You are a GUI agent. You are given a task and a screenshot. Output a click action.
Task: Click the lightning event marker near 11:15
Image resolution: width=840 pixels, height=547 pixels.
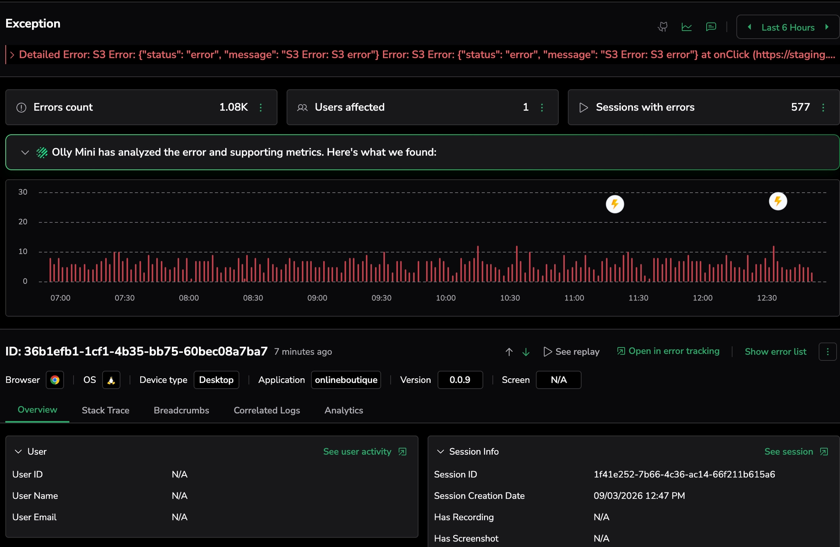pyautogui.click(x=615, y=204)
